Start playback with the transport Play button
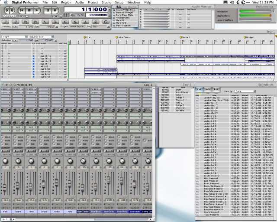 click(x=36, y=10)
